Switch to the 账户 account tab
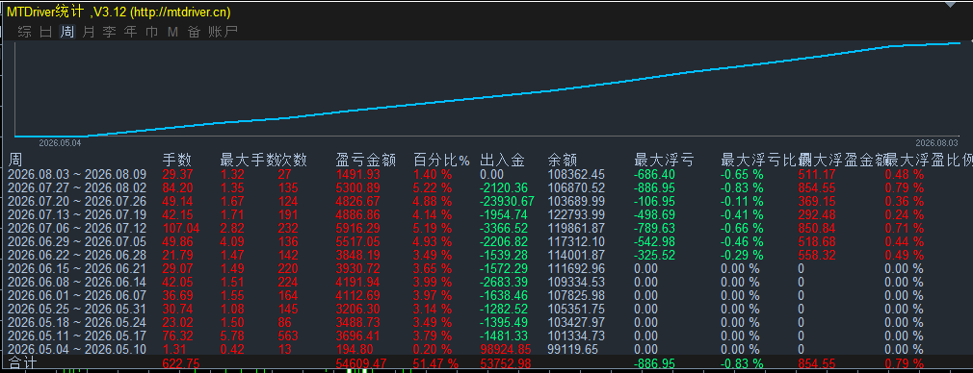Screen dimensions: 973x373 (x=223, y=32)
